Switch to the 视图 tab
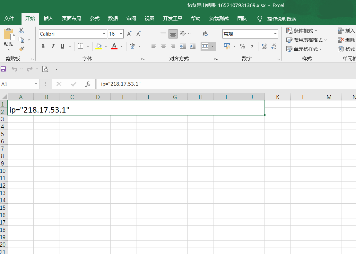Image resolution: width=356 pixels, height=254 pixels. pos(149,19)
